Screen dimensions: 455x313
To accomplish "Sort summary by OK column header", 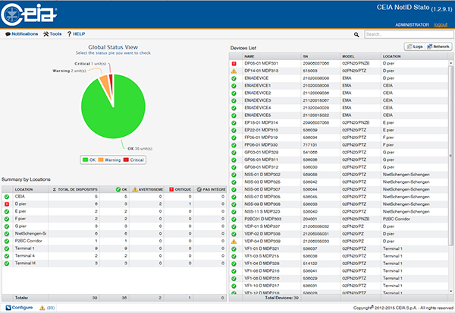I will point(115,189).
